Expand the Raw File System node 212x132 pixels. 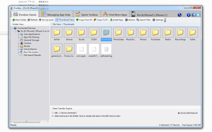pyautogui.click(x=19, y=52)
